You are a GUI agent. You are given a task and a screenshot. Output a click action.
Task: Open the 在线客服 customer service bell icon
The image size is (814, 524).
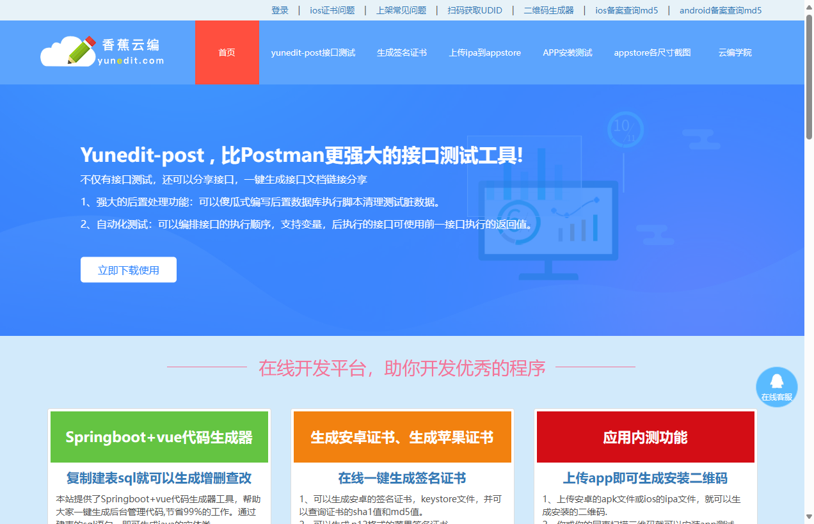[776, 386]
